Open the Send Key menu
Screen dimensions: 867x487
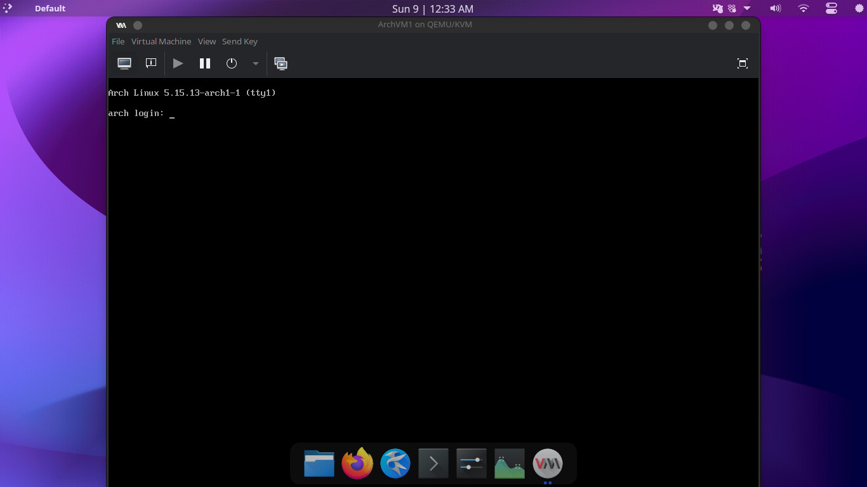(240, 41)
